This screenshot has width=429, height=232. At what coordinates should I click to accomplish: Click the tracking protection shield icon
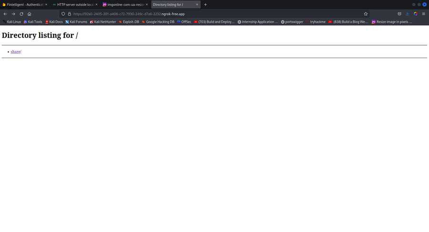tap(63, 14)
